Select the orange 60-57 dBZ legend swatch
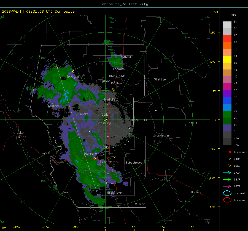Image resolution: width=248 pixels, height=231 pixels. click(x=227, y=46)
